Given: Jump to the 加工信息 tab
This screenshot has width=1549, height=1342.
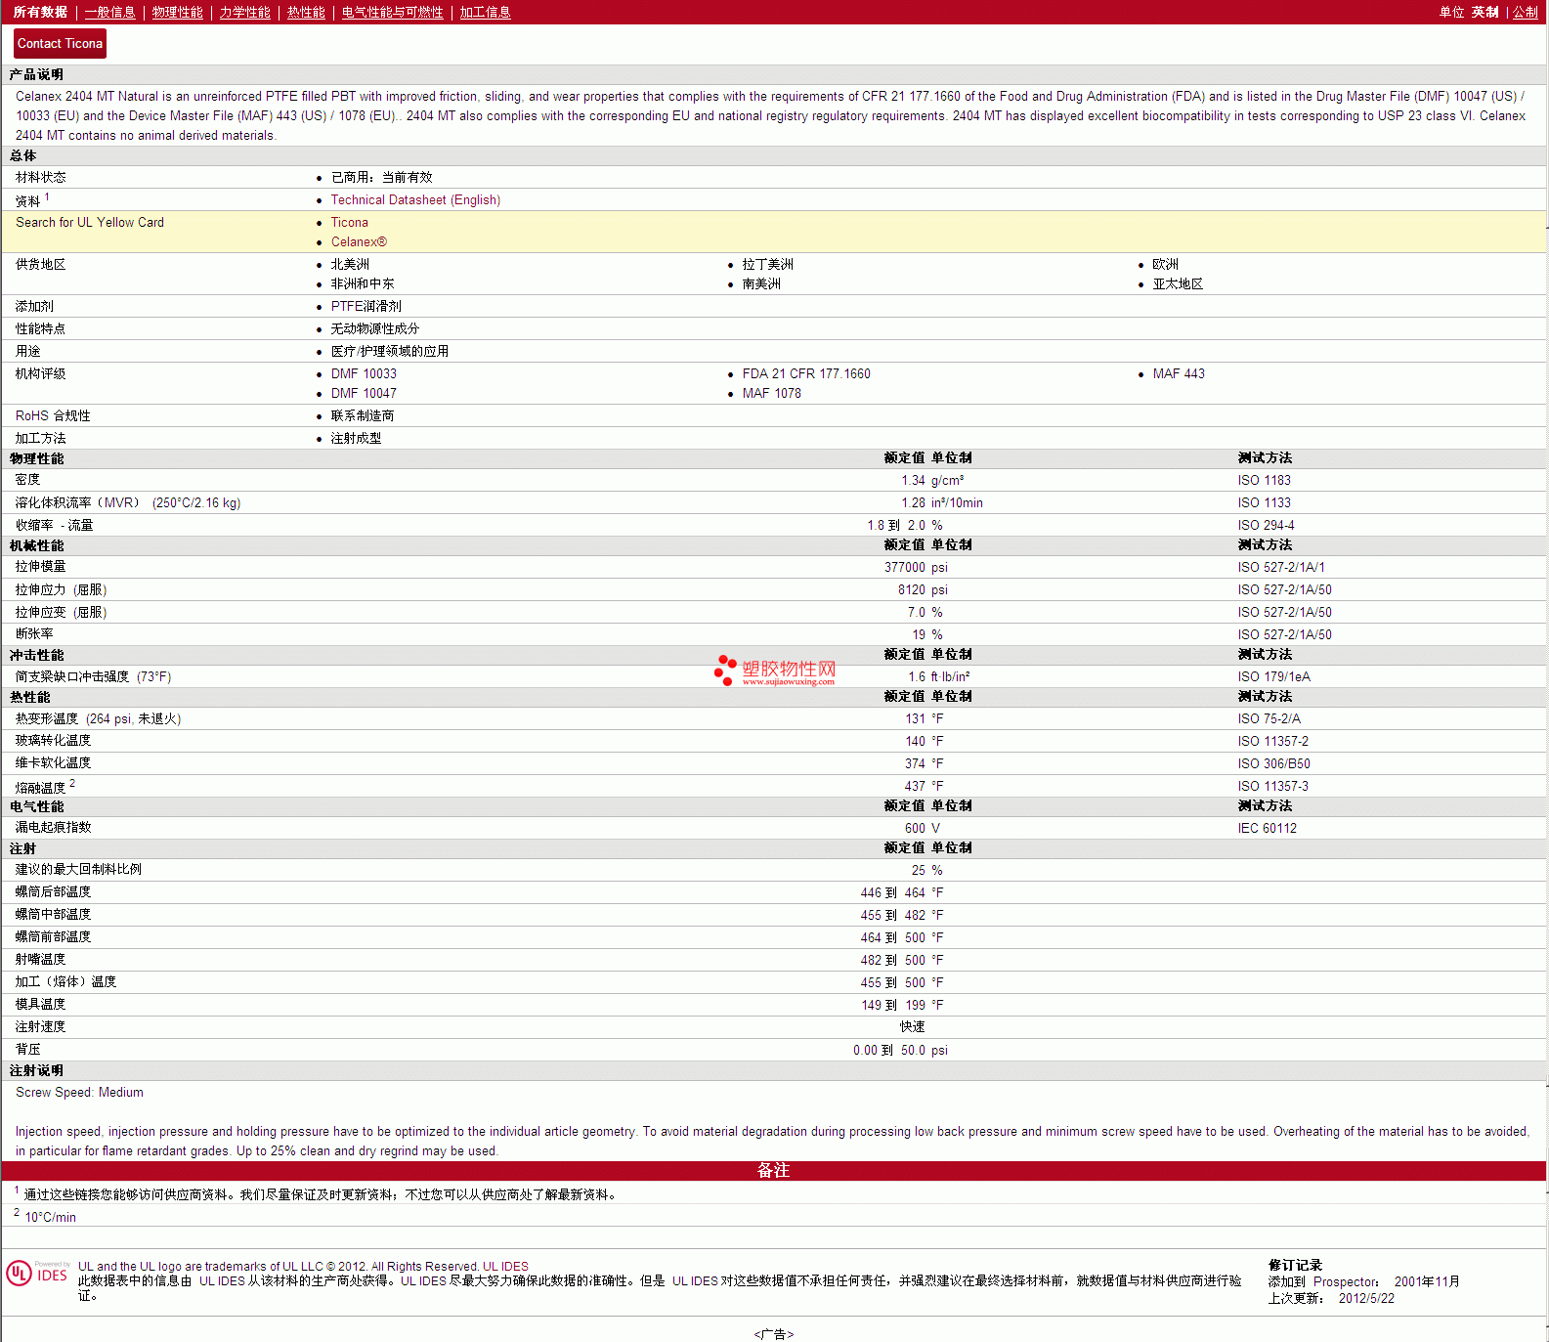Looking at the screenshot, I should [x=486, y=12].
